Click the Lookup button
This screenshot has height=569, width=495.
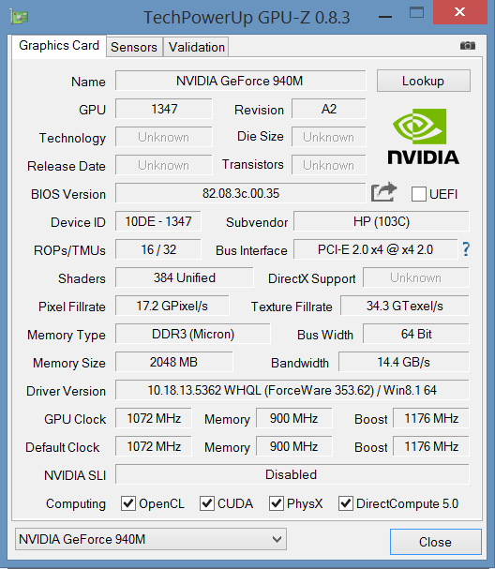[x=424, y=81]
